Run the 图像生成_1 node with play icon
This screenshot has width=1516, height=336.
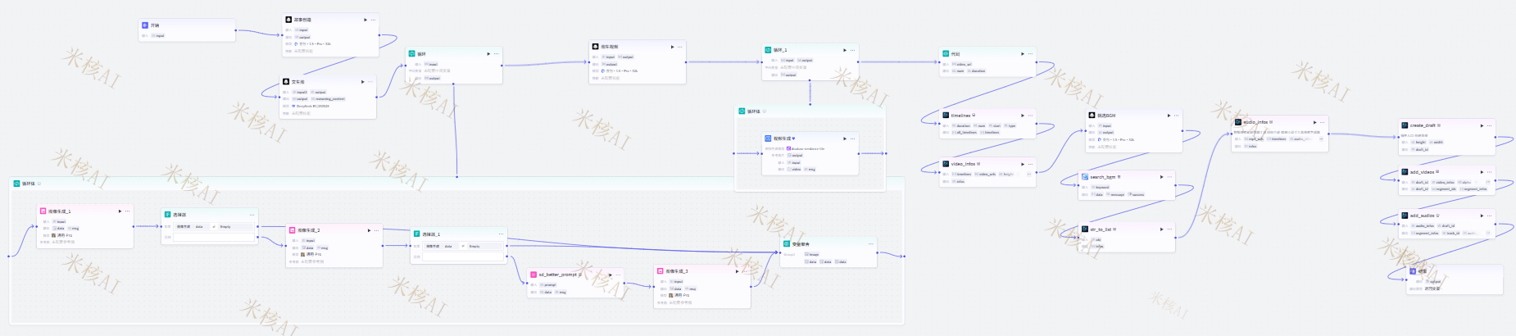click(x=120, y=211)
